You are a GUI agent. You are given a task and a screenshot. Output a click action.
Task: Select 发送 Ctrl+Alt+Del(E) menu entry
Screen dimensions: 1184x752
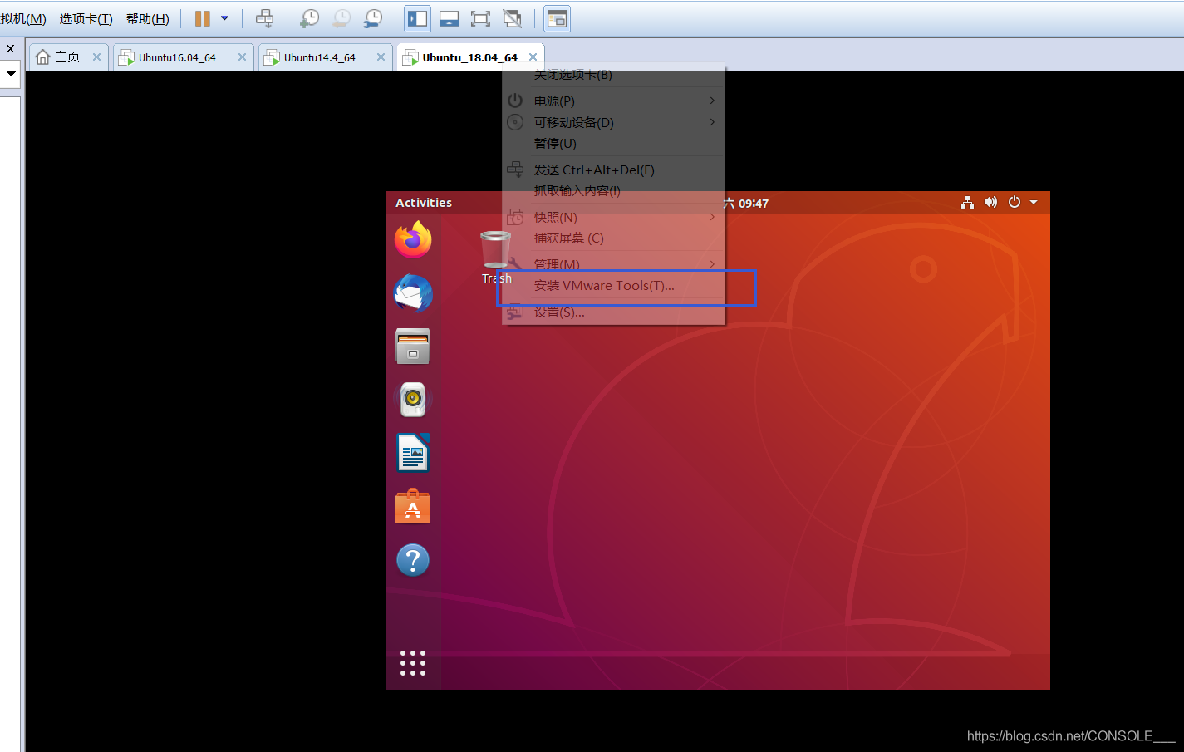pos(613,170)
